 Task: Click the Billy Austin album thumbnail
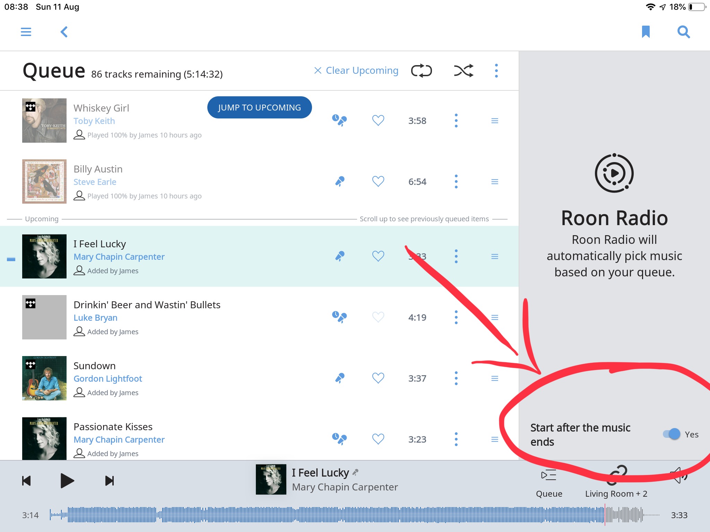click(x=44, y=181)
